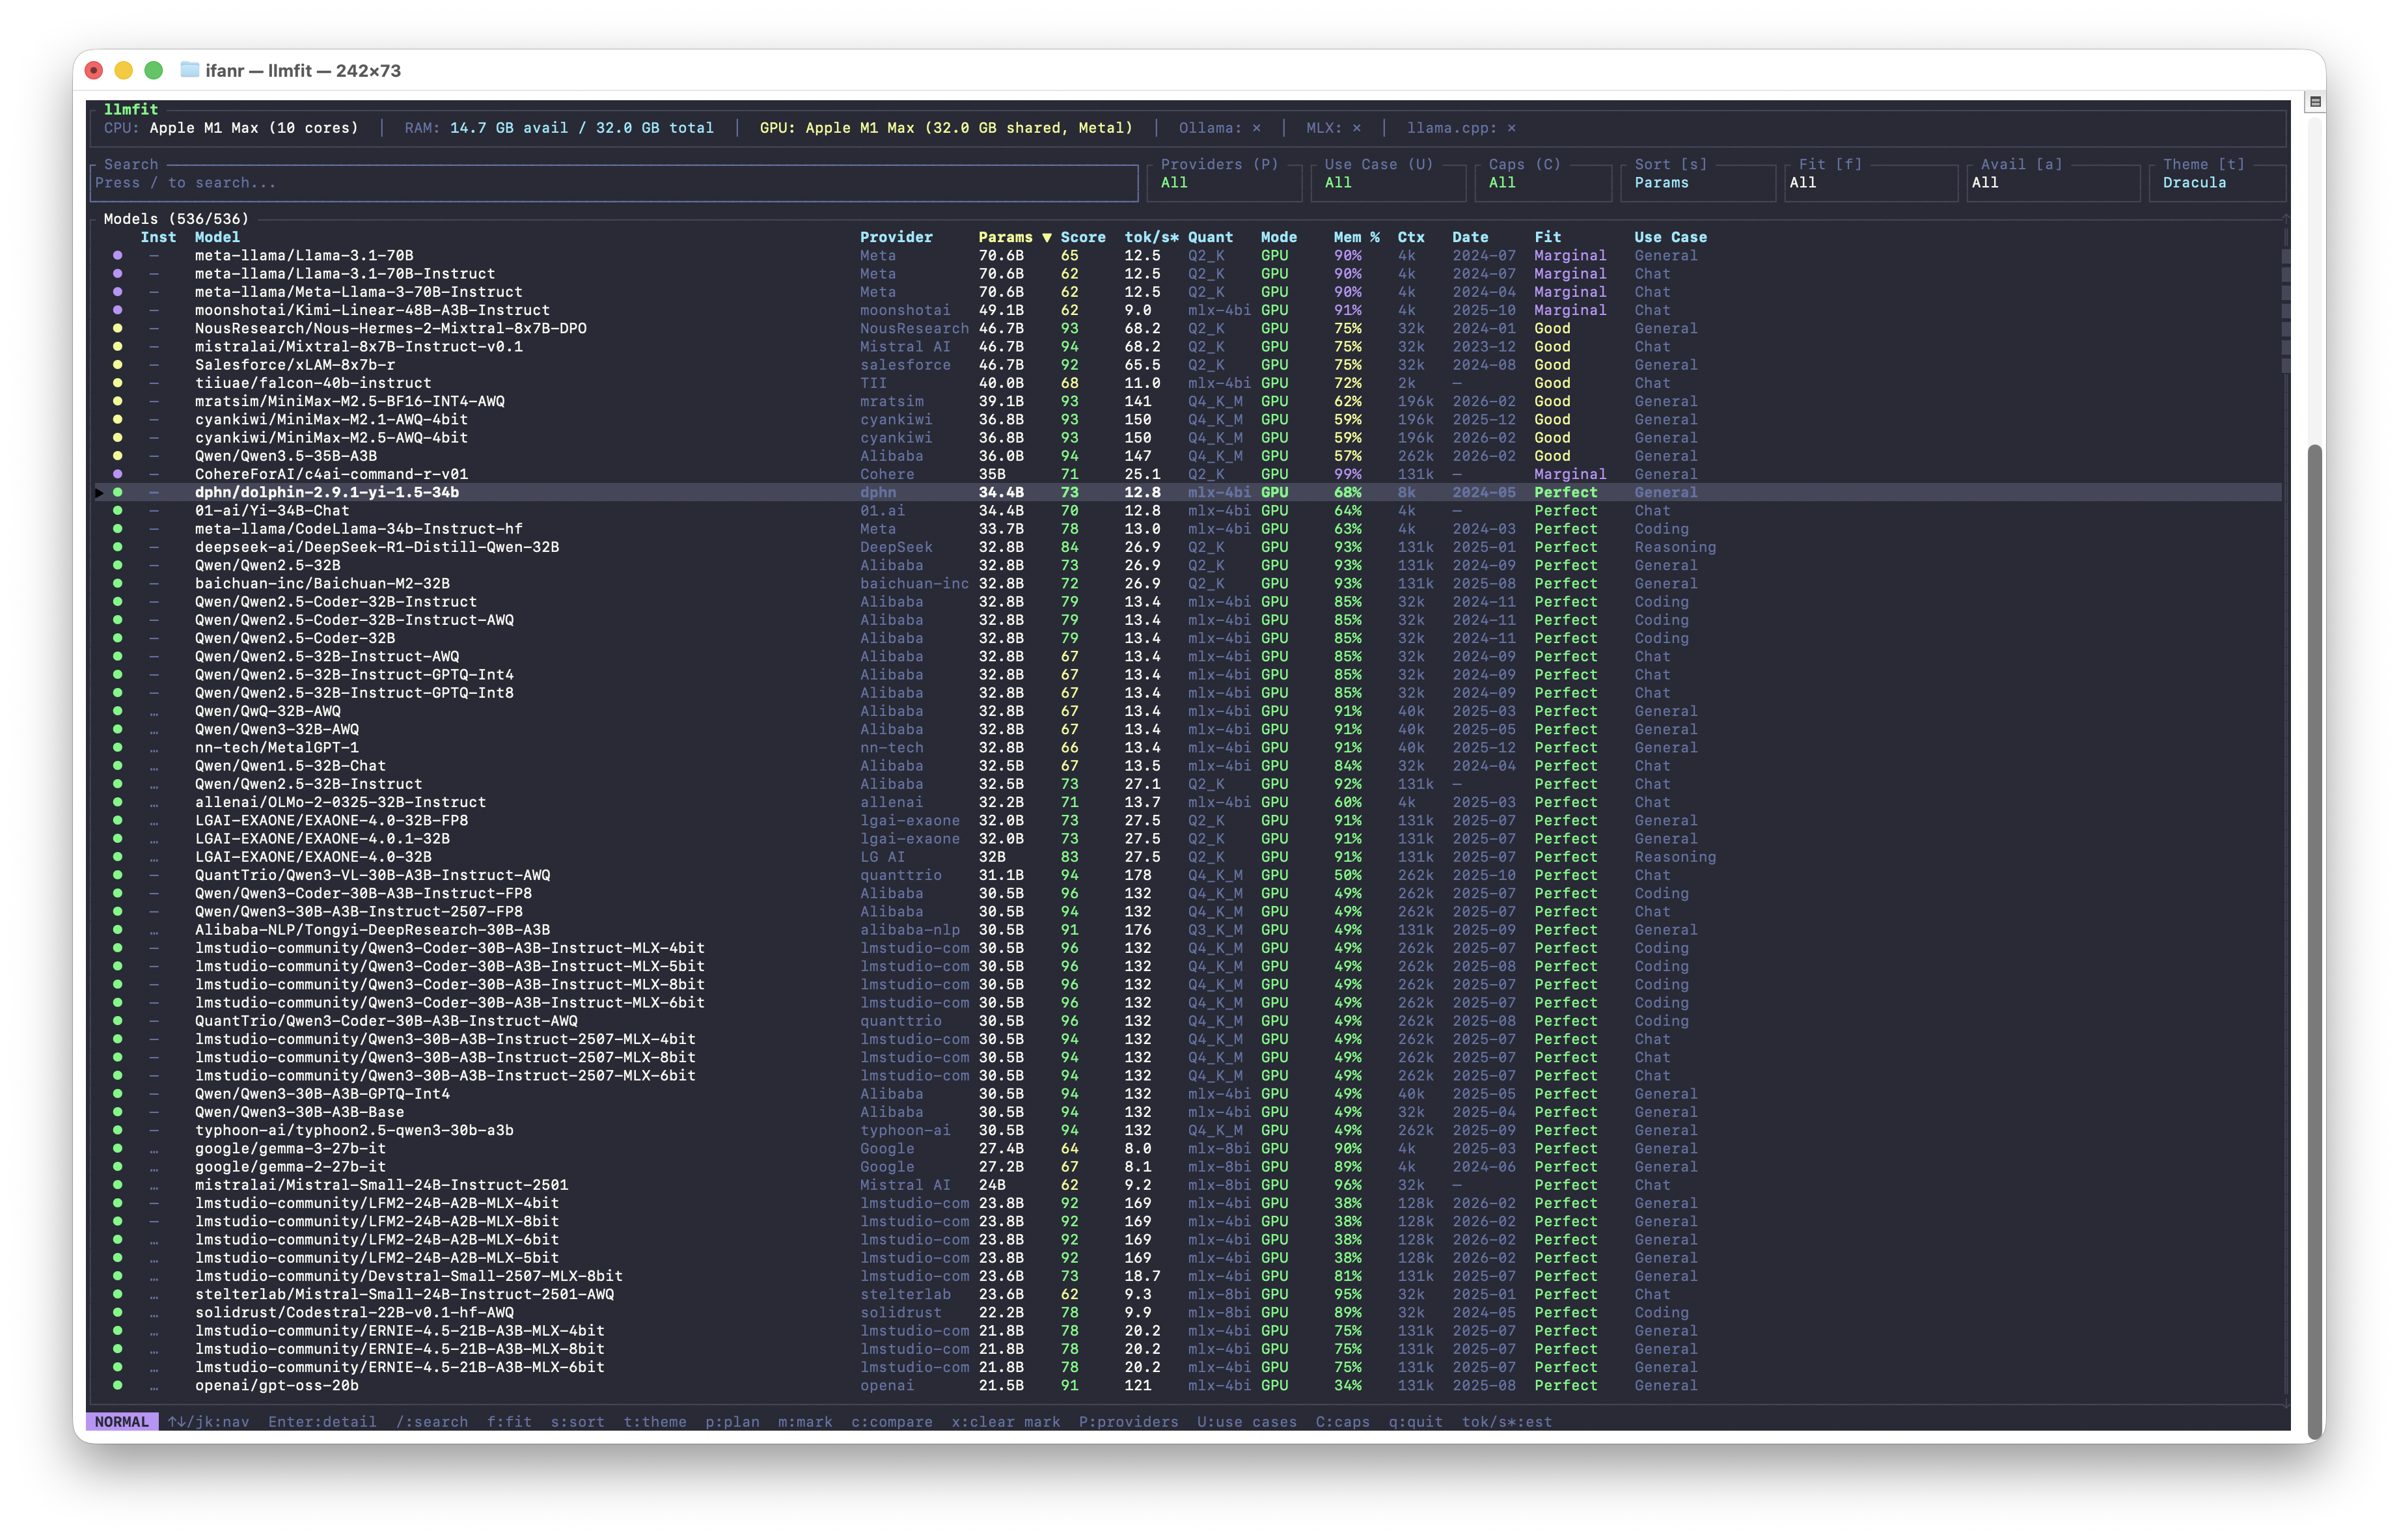Viewport: 2399px width, 1540px height.
Task: Click the green status dot for openai/gpt-oss-20b
Action: [x=118, y=1385]
